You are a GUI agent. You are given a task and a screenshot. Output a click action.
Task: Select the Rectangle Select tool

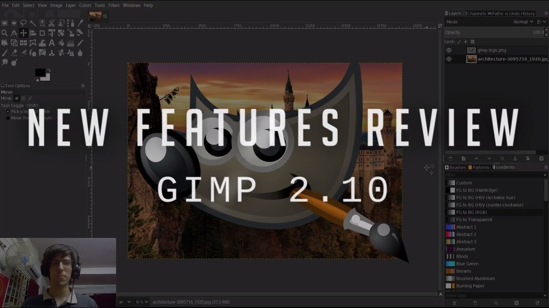tap(5, 23)
